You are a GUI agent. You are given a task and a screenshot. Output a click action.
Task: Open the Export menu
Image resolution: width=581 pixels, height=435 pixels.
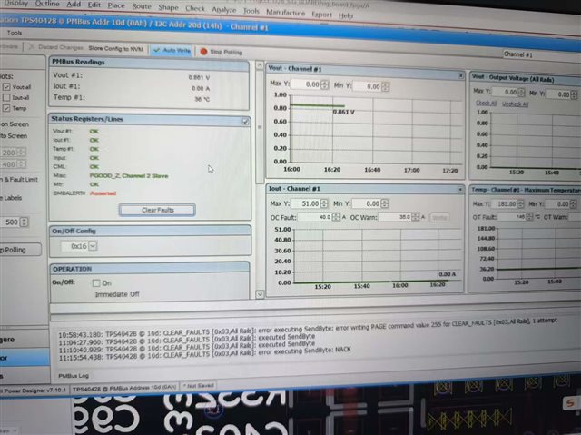pos(321,15)
